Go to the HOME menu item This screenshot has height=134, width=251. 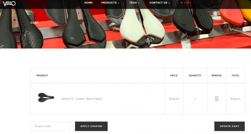pyautogui.click(x=89, y=3)
